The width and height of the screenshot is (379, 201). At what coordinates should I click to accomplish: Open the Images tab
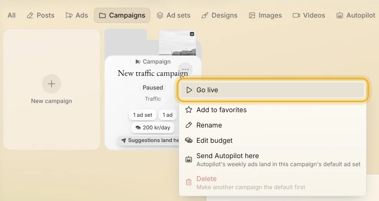(x=265, y=15)
